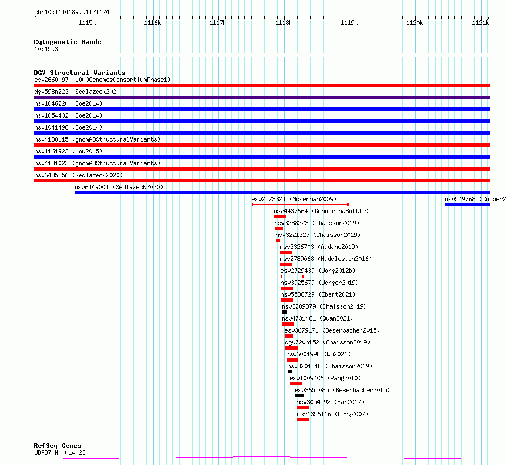Screen dimensions: 506x465
Task: Click nsv6449004 (Sedlazeck2020) label
Action: 119,187
